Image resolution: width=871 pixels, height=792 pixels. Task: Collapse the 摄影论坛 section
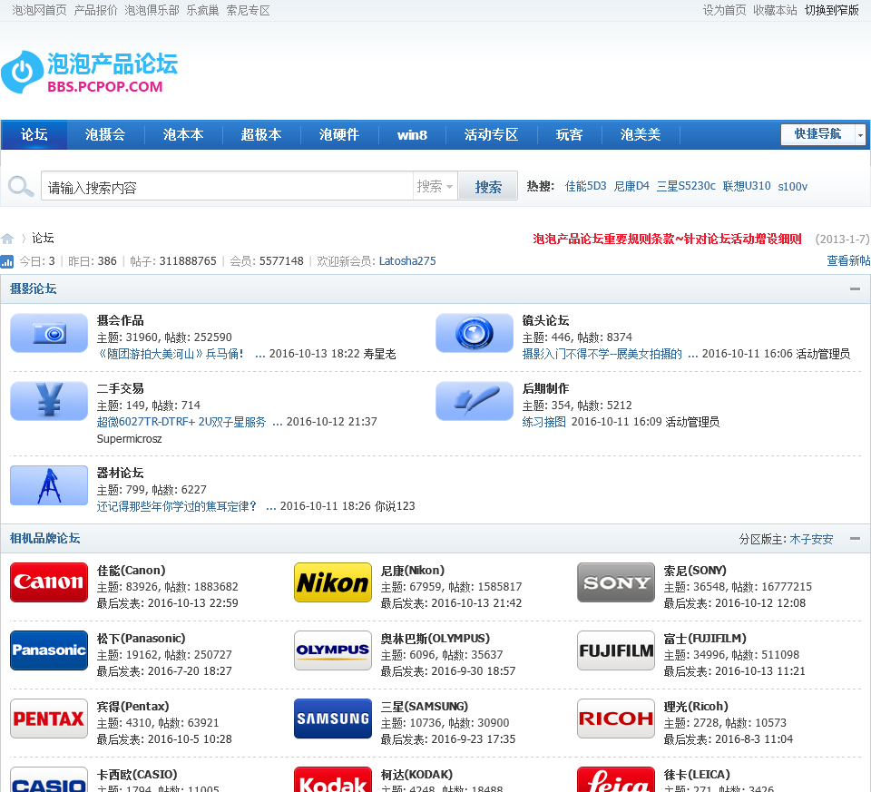pos(855,288)
